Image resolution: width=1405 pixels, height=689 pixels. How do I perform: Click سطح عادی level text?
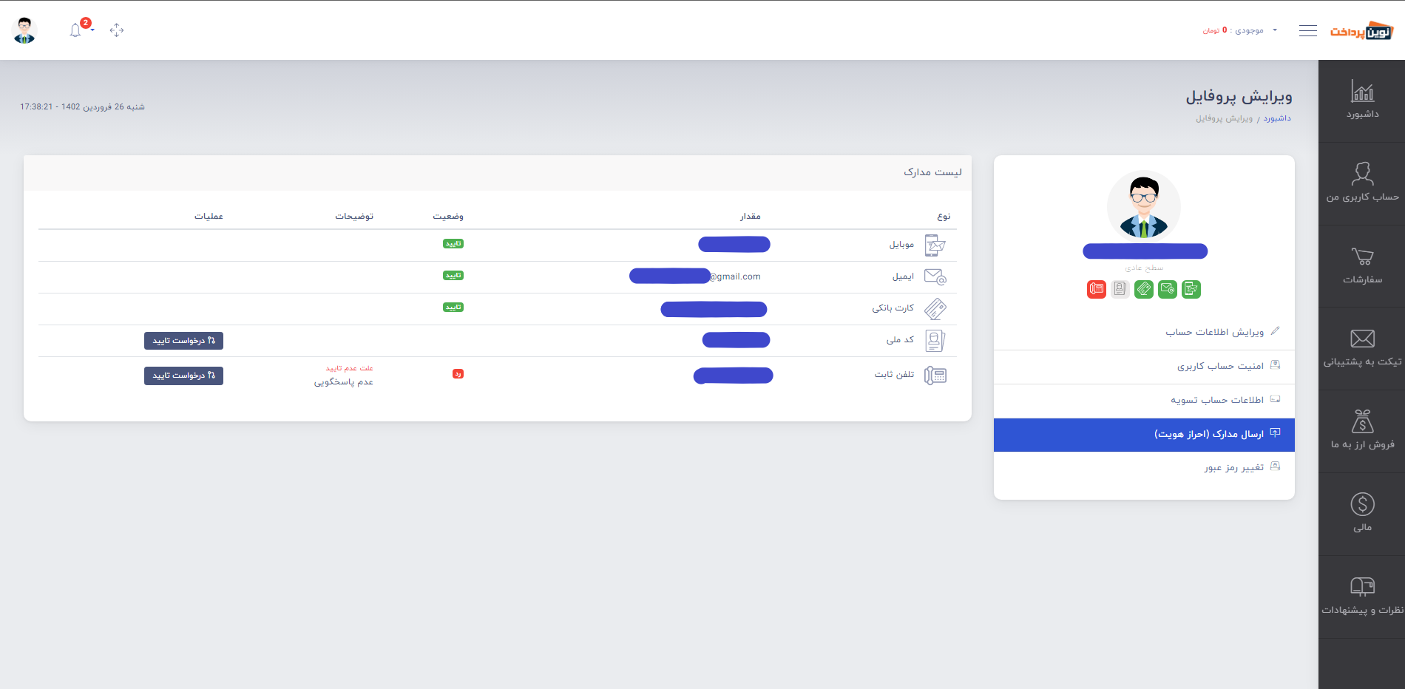[x=1144, y=268]
